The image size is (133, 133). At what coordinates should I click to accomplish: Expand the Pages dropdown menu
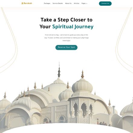coord(84,3)
